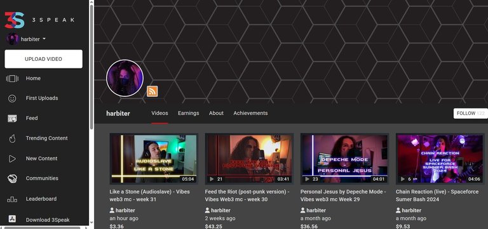
Task: Switch to the About tab
Action: coord(216,113)
